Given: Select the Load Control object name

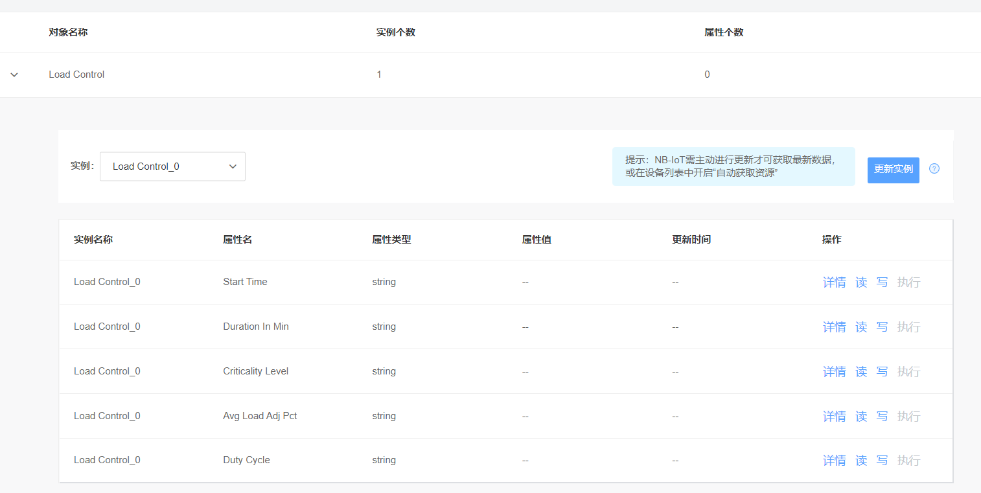Looking at the screenshot, I should pos(76,75).
